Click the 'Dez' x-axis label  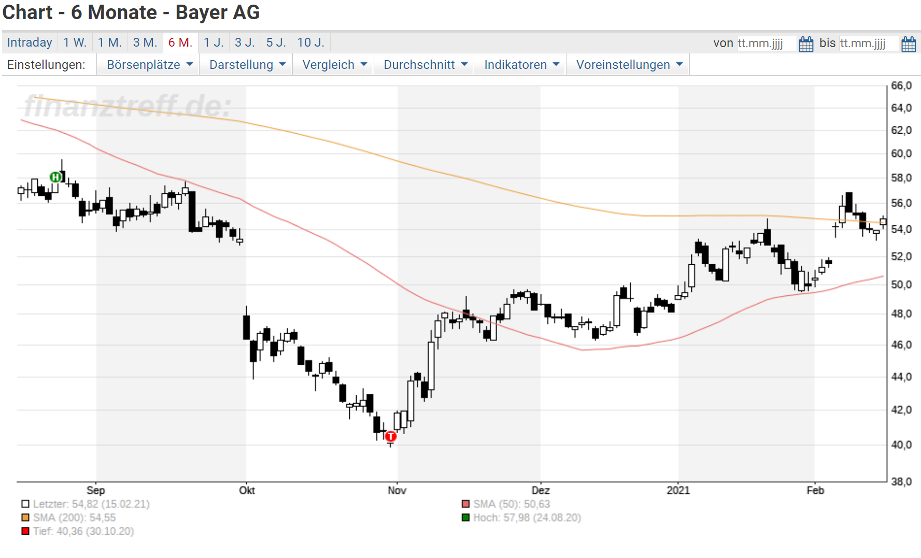(541, 490)
